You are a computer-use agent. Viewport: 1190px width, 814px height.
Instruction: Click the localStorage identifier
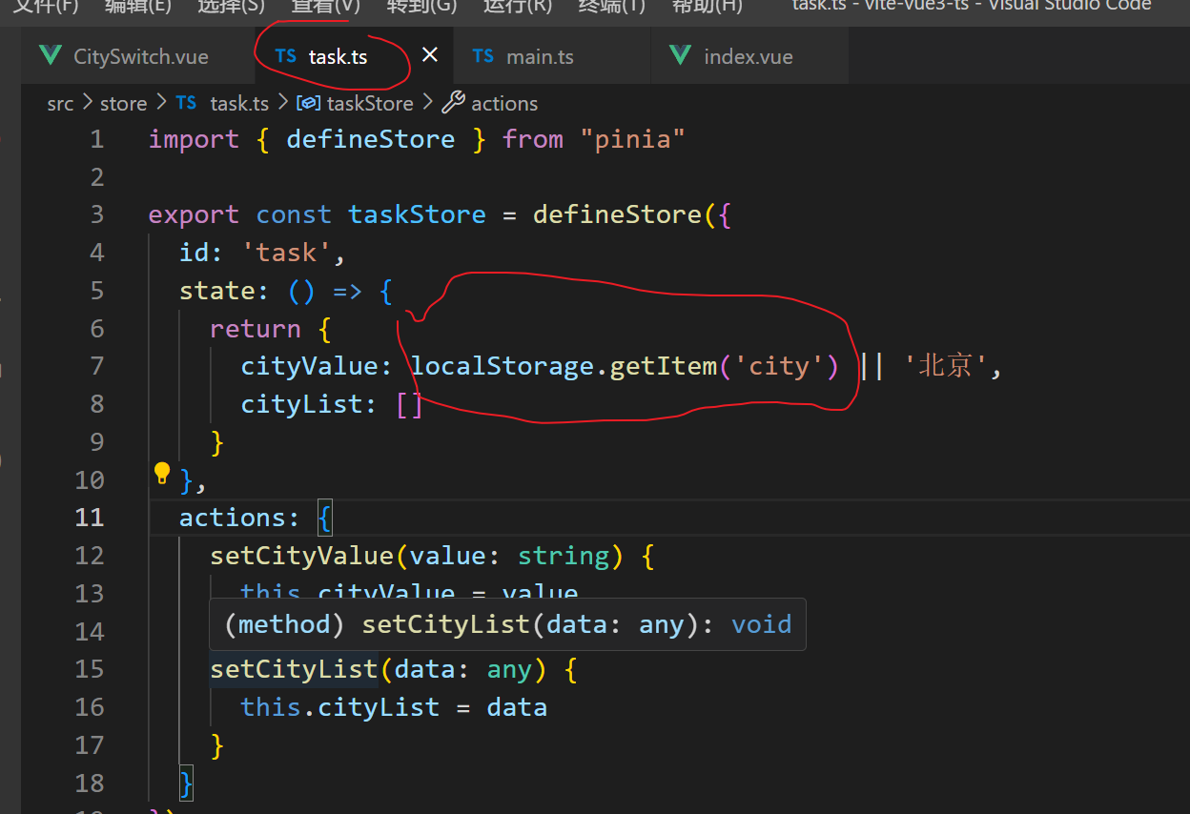tap(503, 366)
